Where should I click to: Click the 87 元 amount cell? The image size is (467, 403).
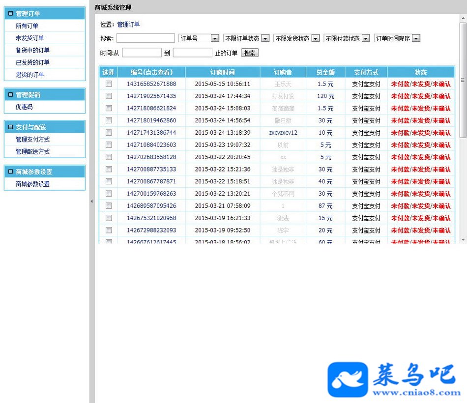click(325, 206)
